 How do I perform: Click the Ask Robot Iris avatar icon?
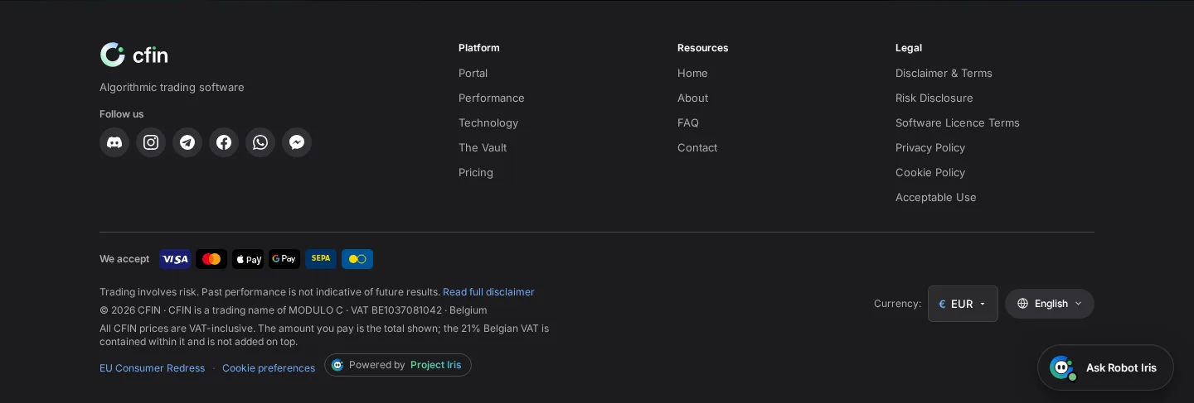[x=1063, y=367]
